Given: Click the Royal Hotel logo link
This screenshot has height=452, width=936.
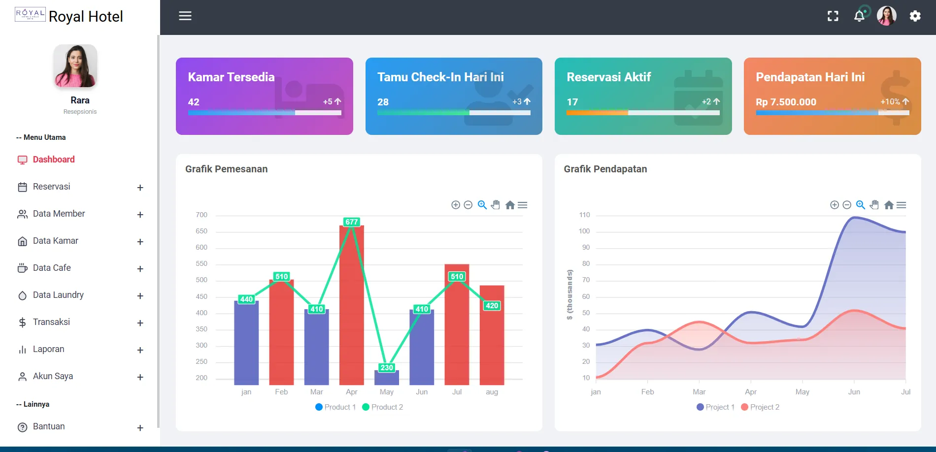Looking at the screenshot, I should point(69,16).
